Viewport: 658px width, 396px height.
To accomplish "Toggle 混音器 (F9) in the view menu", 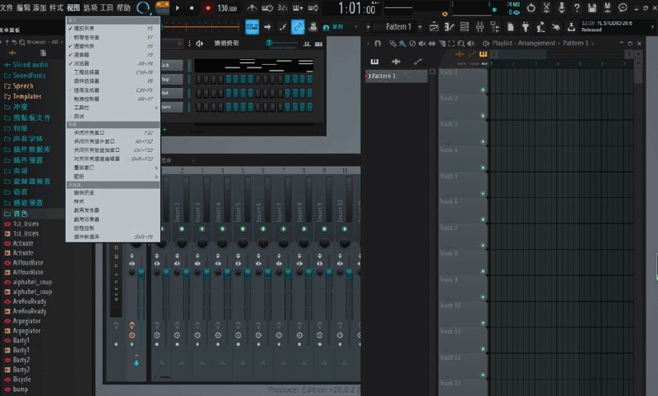I will tap(113, 54).
